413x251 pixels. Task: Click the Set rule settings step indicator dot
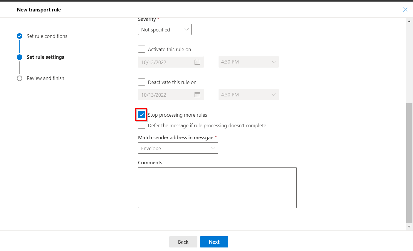(x=20, y=57)
